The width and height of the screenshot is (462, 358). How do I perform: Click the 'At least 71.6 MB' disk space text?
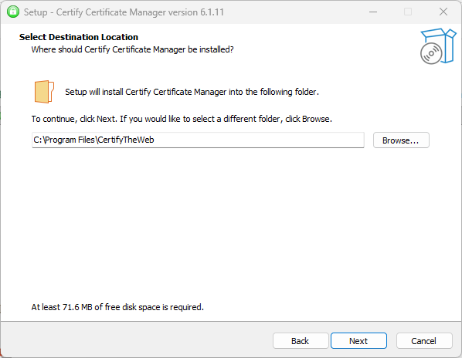pos(117,307)
